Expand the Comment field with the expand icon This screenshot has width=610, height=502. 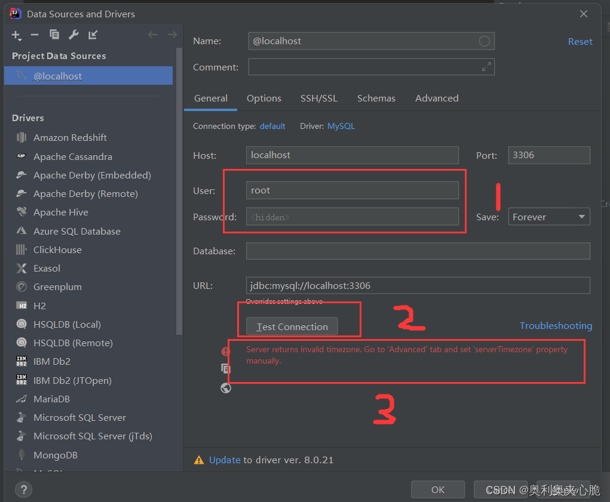pyautogui.click(x=486, y=67)
